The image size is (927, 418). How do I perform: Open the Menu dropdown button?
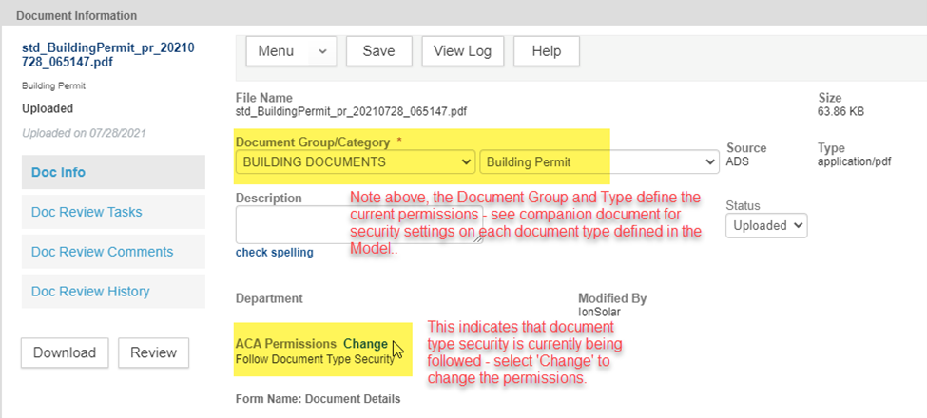[291, 51]
